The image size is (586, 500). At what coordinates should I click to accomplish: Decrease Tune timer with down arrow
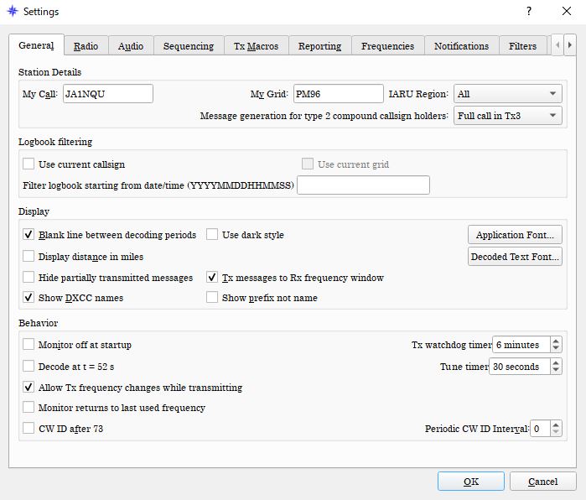(556, 371)
